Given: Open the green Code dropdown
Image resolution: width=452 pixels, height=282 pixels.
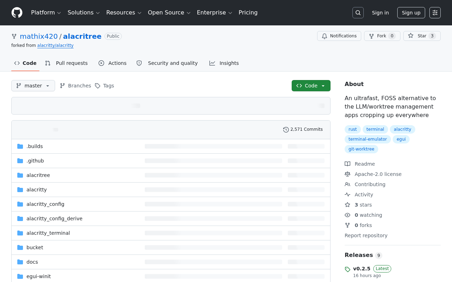Looking at the screenshot, I should 311,86.
